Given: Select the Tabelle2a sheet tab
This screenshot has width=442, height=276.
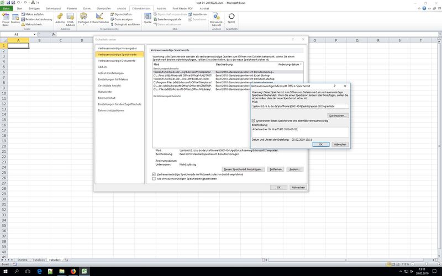Looking at the screenshot, I should click(x=39, y=259).
